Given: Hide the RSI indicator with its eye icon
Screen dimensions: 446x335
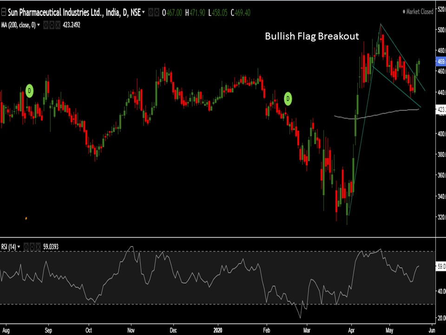Looking at the screenshot, I should (26, 247).
